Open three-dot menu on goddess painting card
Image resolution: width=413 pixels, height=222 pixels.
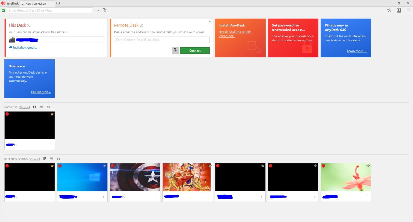click(209, 196)
